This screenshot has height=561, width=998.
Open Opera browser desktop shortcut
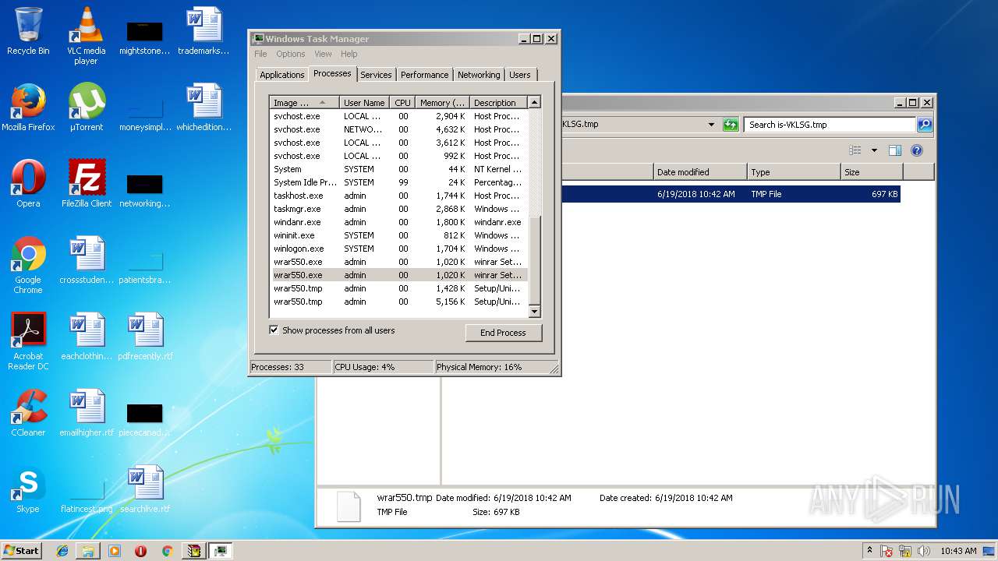coord(28,184)
